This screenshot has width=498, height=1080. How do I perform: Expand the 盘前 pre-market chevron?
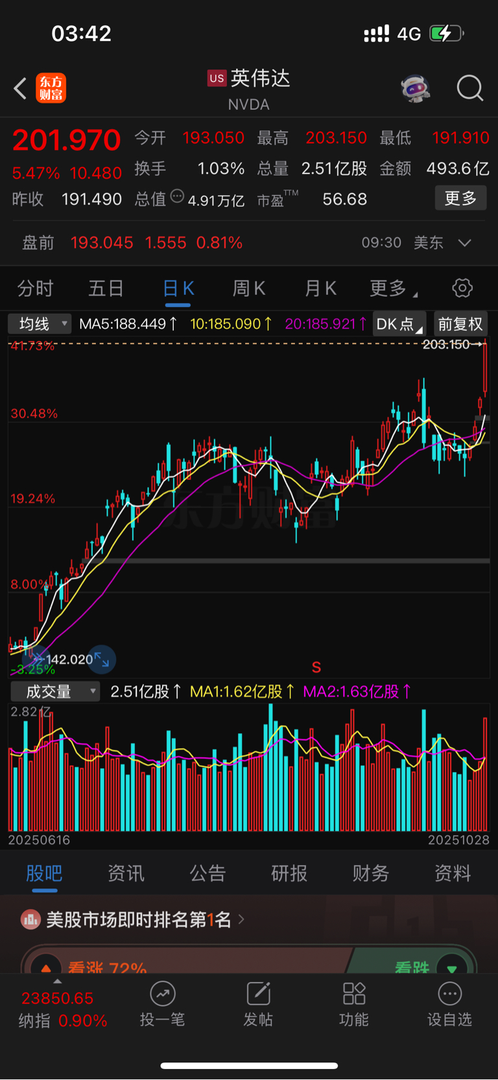(x=464, y=243)
